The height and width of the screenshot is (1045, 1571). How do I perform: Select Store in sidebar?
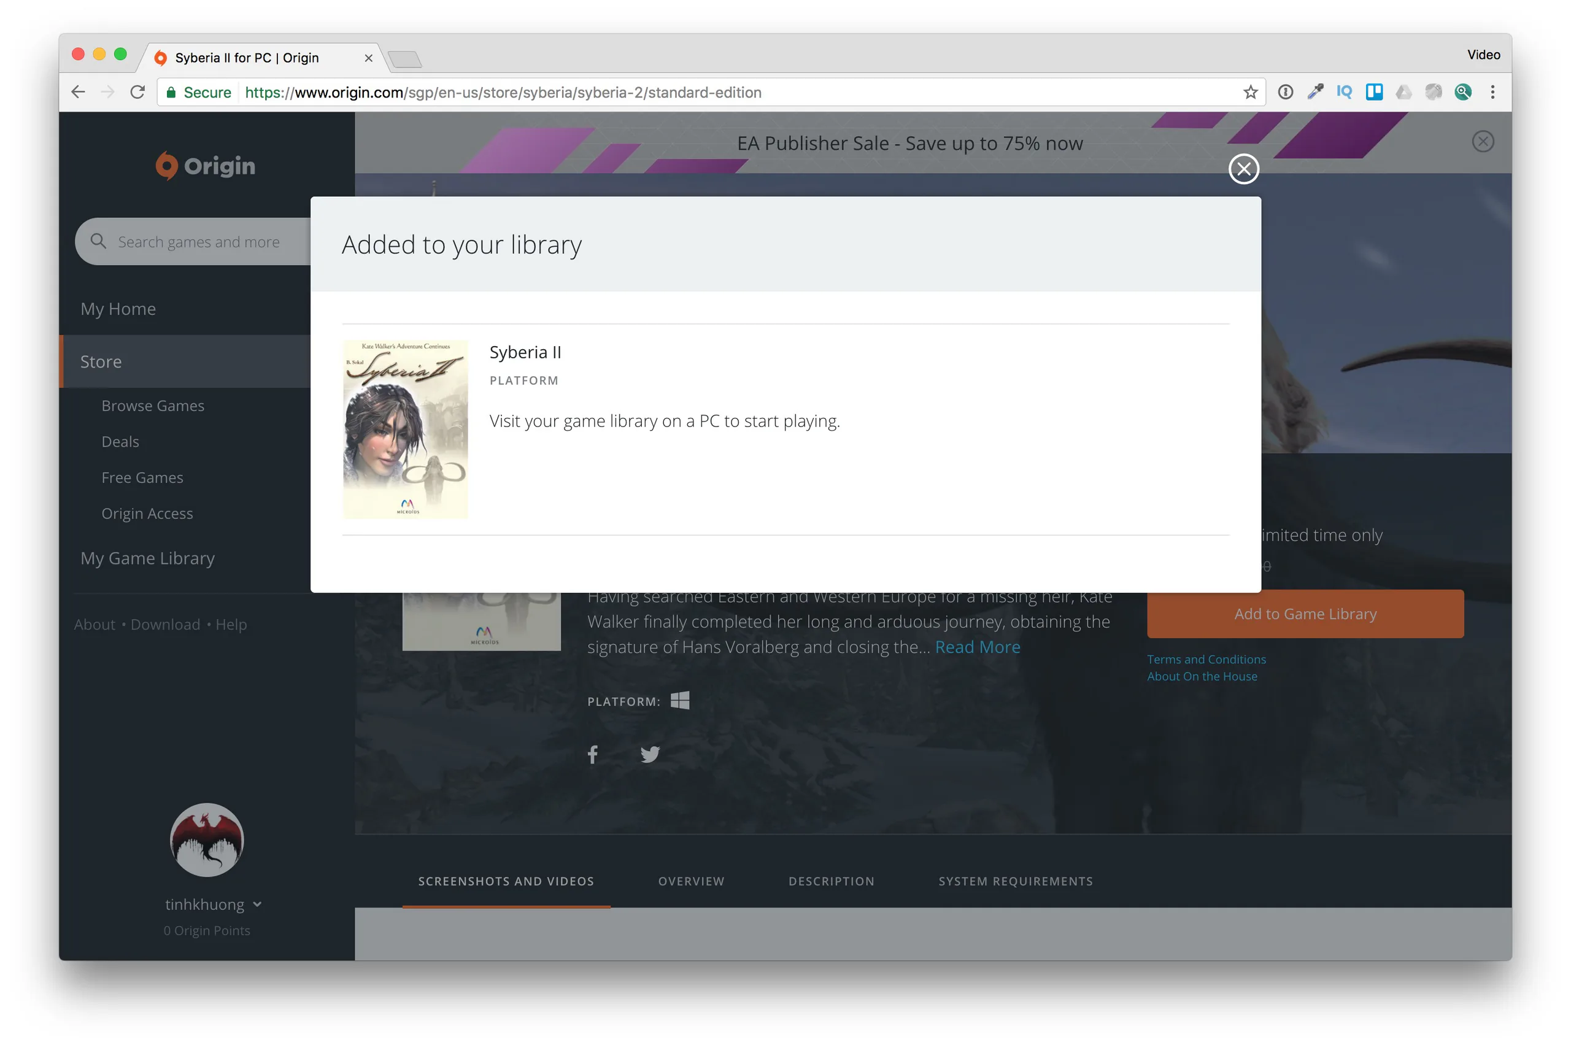(x=185, y=361)
